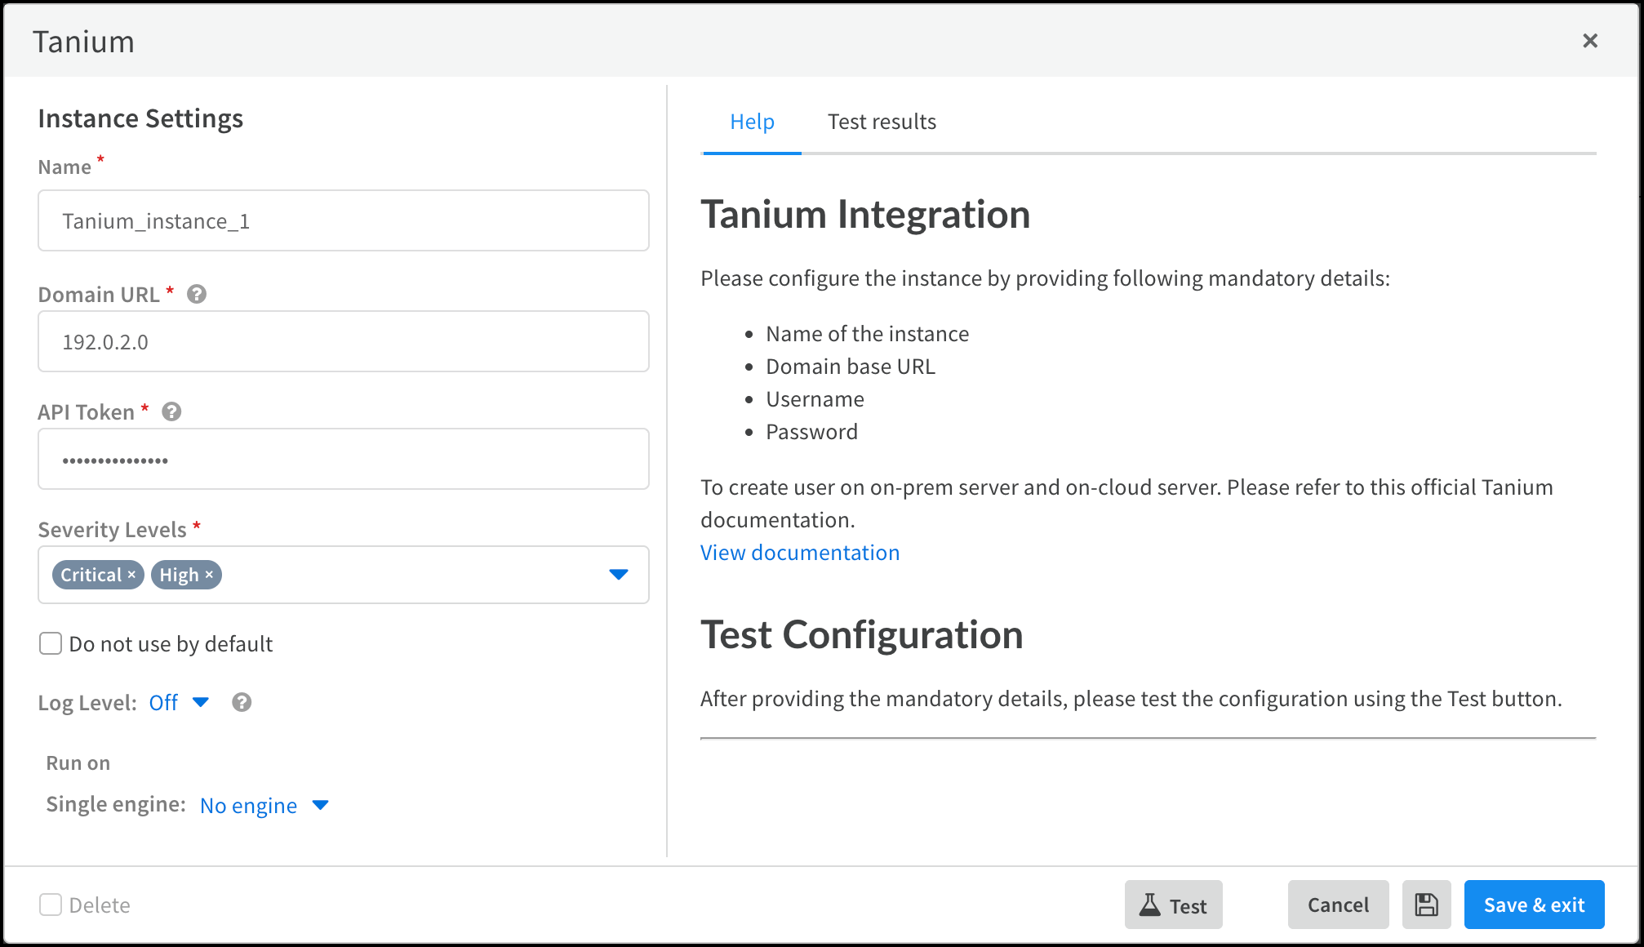The height and width of the screenshot is (947, 1644).
Task: Remove the High severity tag
Action: [x=209, y=575]
